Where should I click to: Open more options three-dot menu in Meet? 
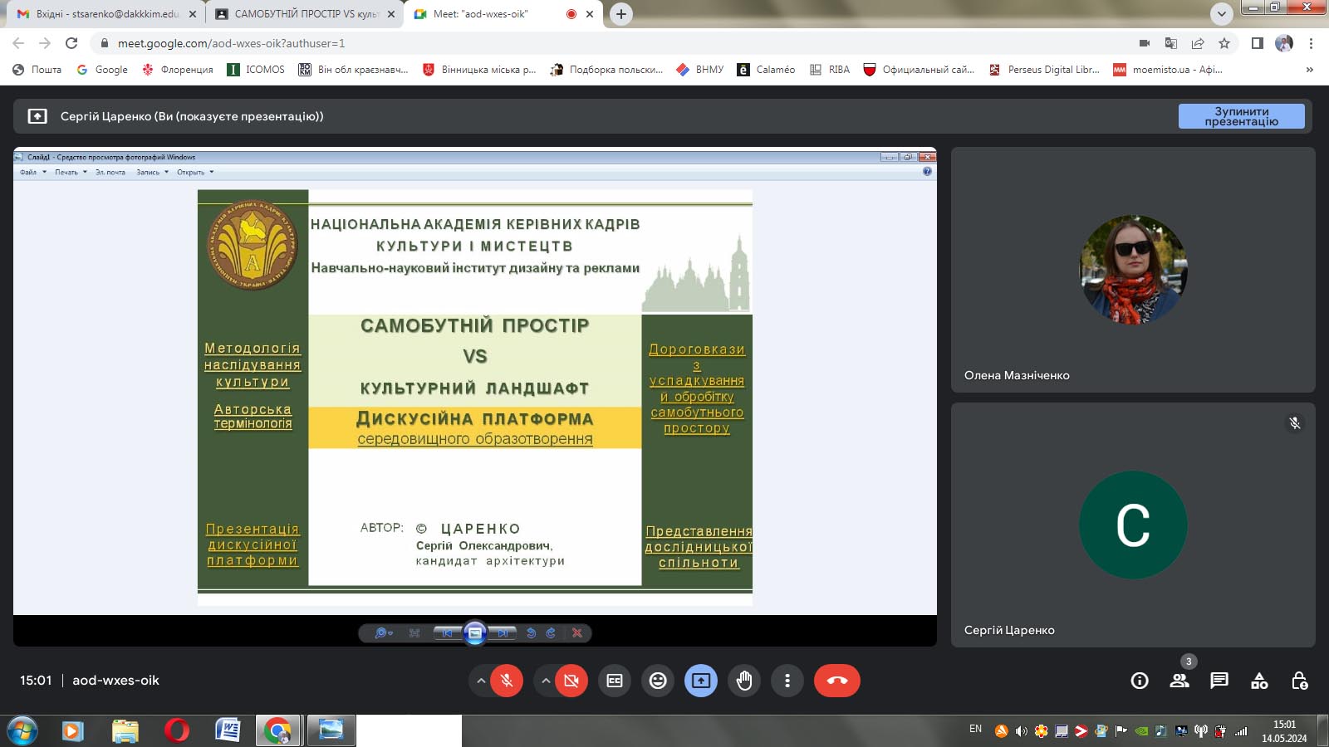(787, 681)
